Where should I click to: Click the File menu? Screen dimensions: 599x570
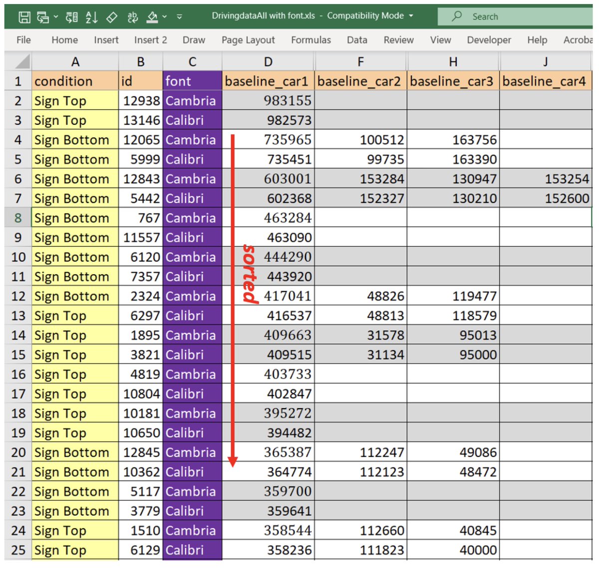click(23, 40)
